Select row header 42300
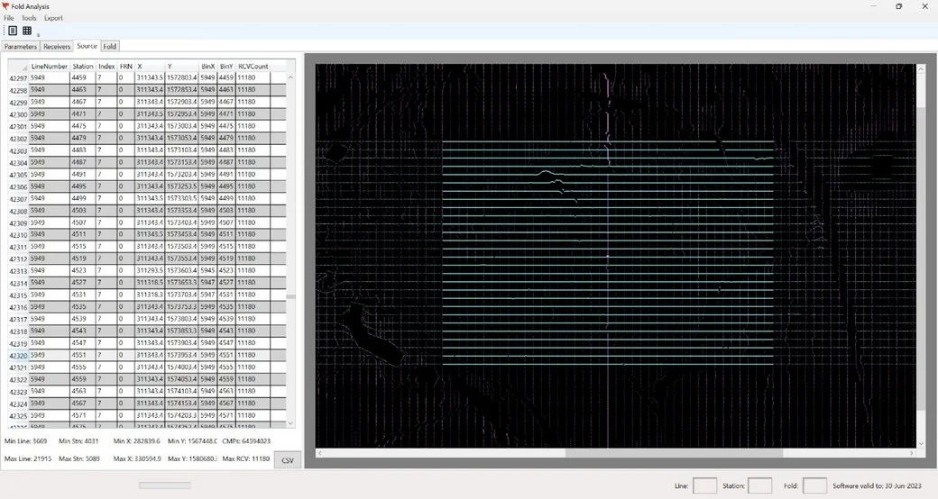The image size is (938, 499). click(18, 114)
